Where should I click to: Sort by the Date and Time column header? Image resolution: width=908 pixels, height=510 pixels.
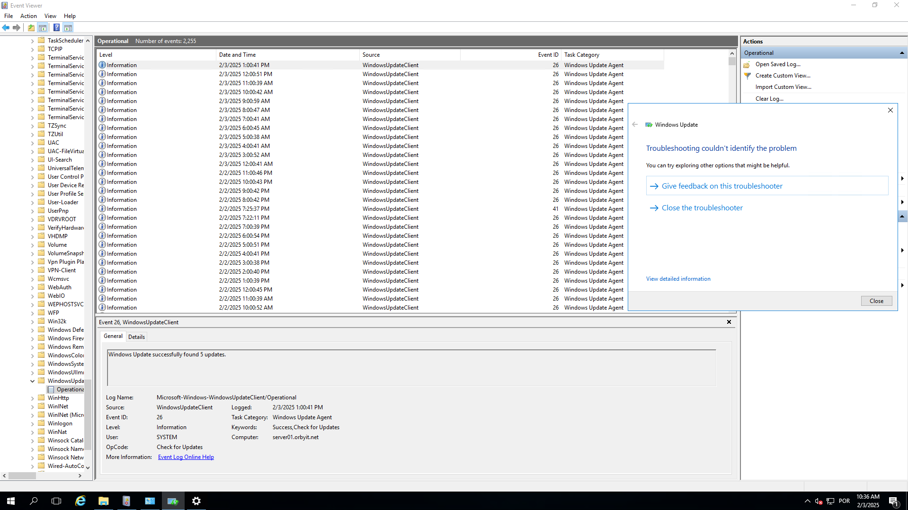click(x=287, y=55)
